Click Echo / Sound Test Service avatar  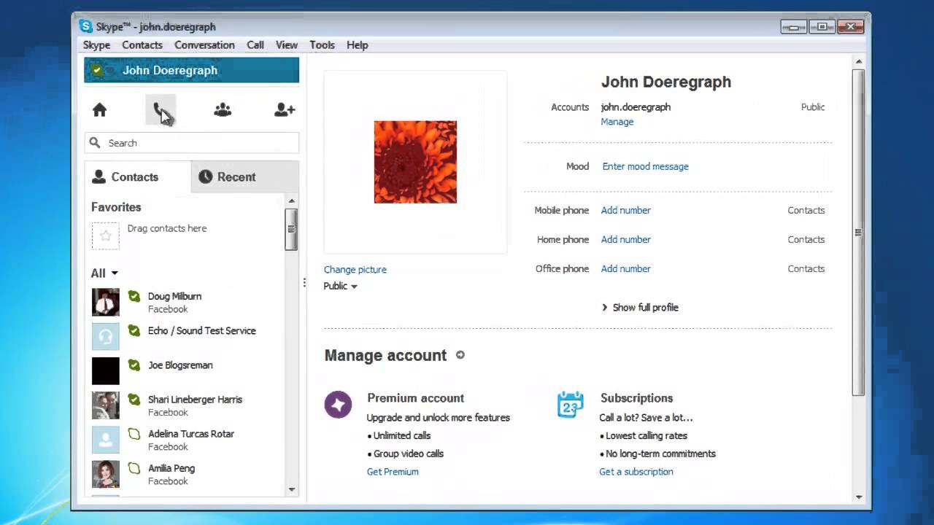105,337
